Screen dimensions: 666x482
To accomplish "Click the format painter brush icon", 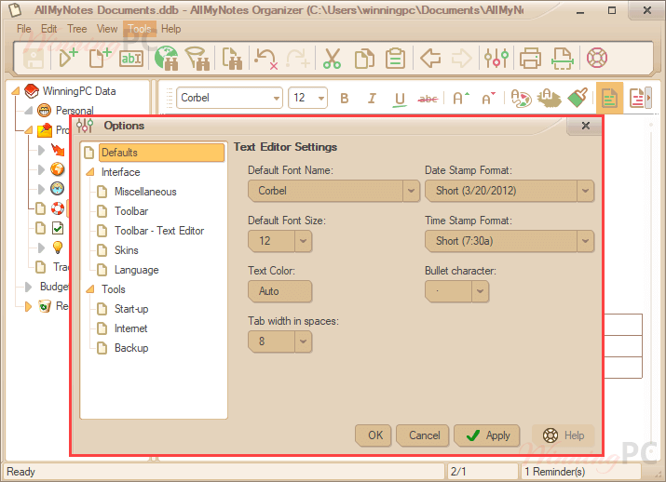I will (578, 98).
